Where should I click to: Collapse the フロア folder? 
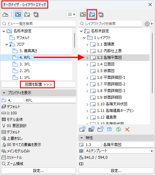7,45
